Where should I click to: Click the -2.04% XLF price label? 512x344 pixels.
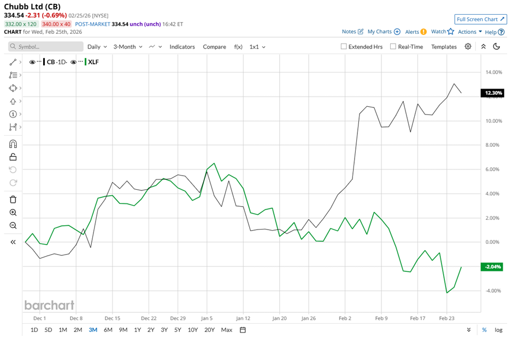pyautogui.click(x=493, y=267)
